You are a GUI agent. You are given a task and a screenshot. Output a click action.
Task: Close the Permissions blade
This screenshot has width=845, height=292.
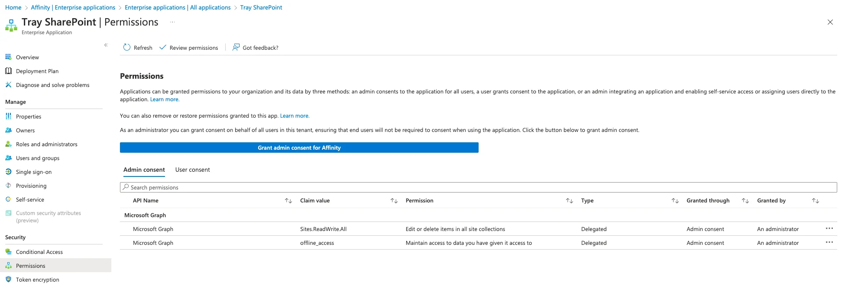830,22
